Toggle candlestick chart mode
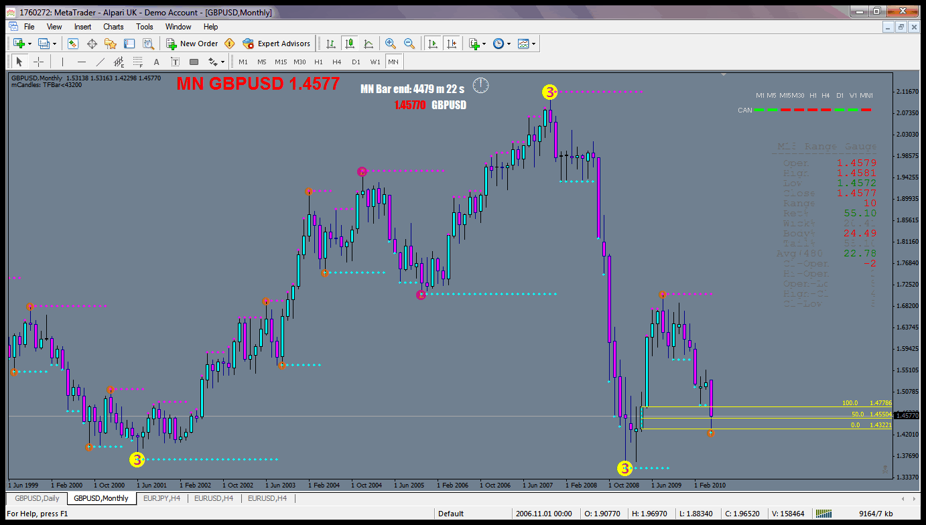The height and width of the screenshot is (525, 926). pyautogui.click(x=349, y=44)
